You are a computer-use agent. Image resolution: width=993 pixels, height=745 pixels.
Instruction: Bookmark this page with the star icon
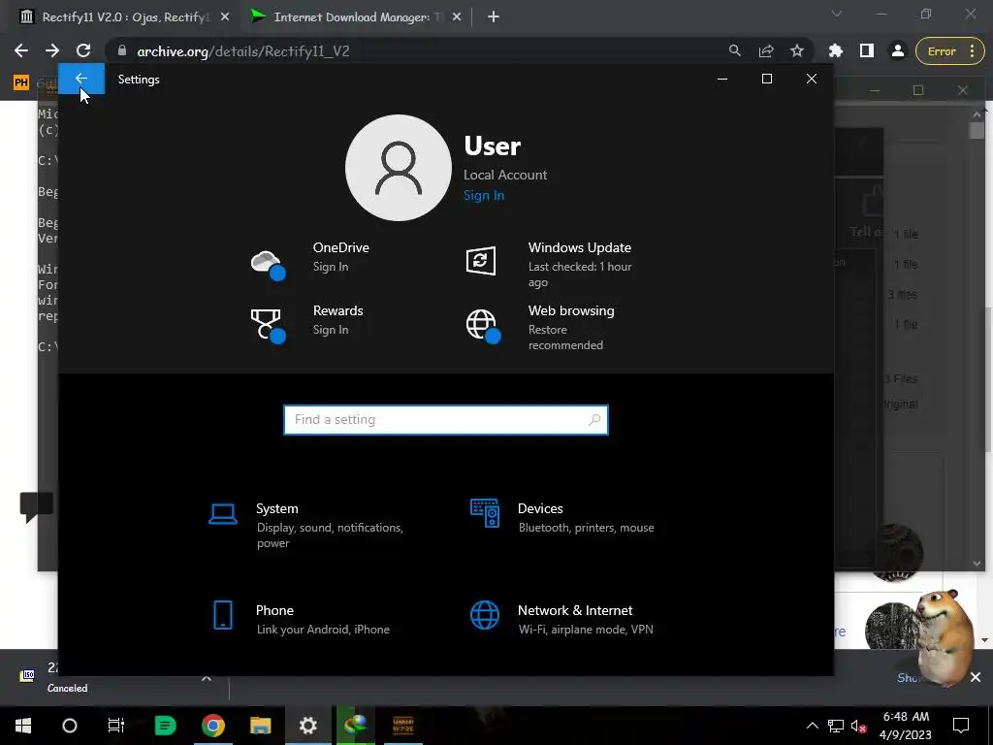(x=797, y=50)
